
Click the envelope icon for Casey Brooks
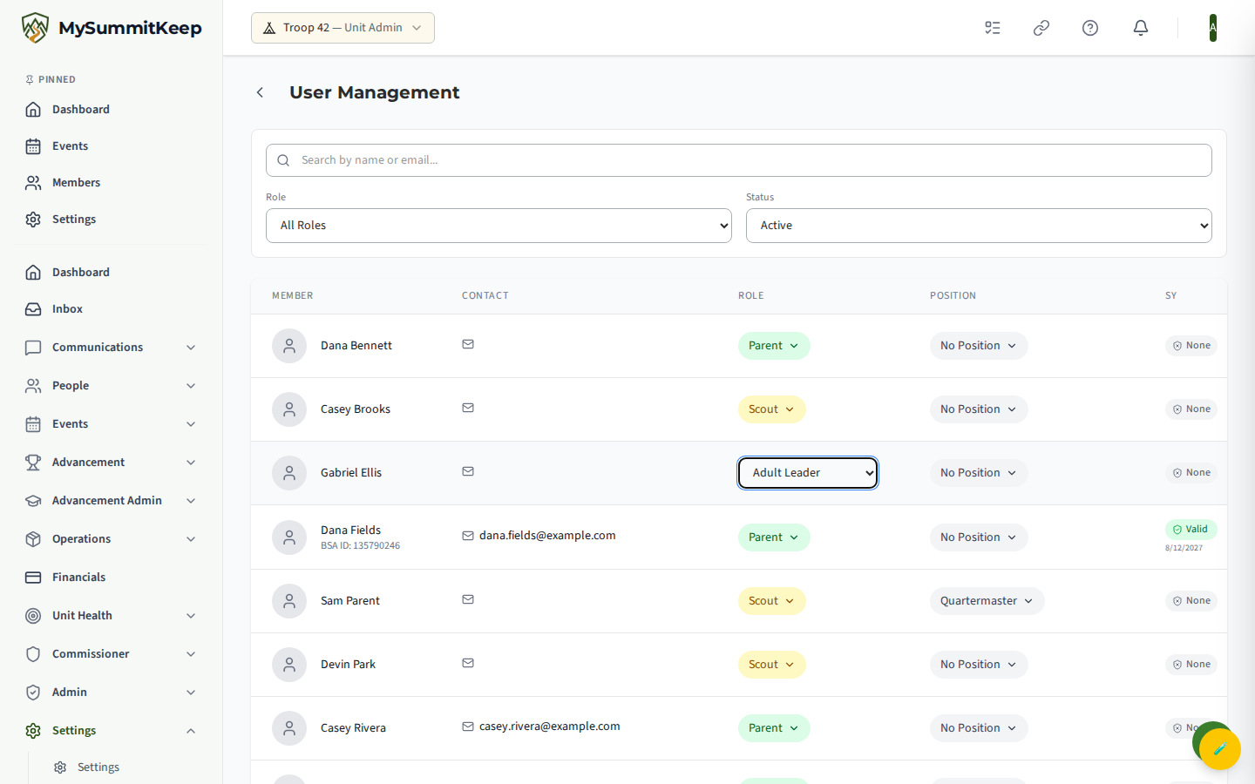pos(468,408)
